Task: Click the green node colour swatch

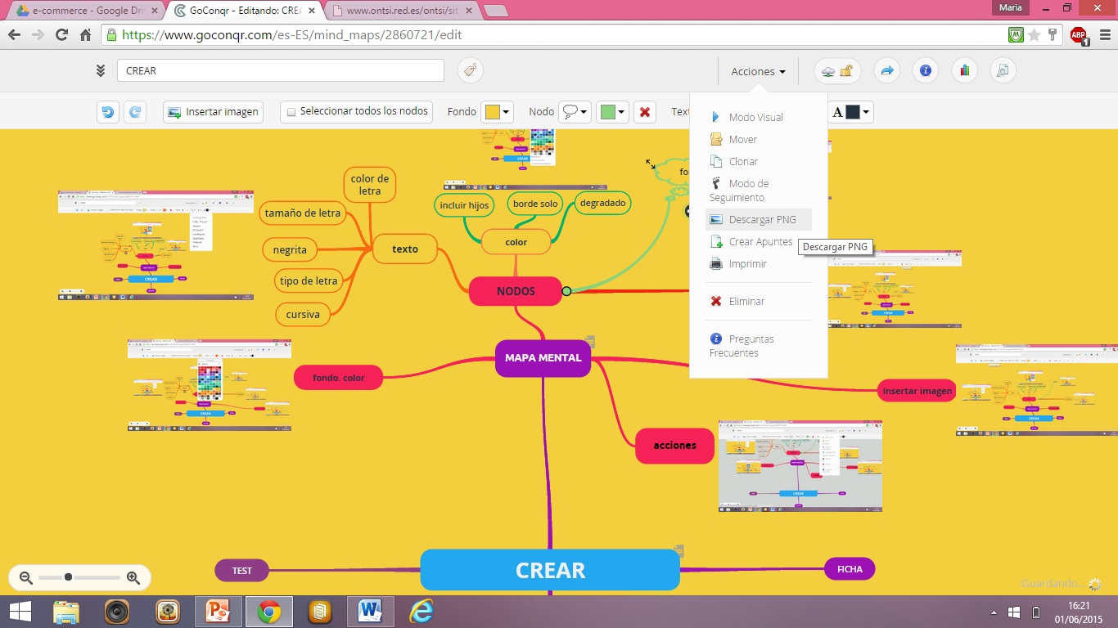Action: [x=608, y=112]
